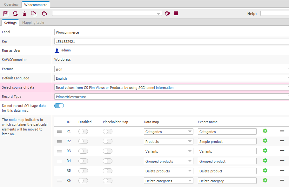Toggle Disabled switch for row R5
This screenshot has width=289, height=187.
[x=83, y=171]
